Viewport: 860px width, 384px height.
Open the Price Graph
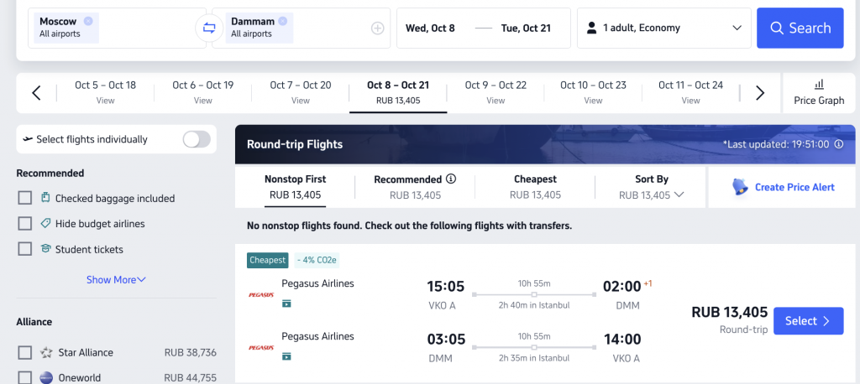click(x=819, y=92)
